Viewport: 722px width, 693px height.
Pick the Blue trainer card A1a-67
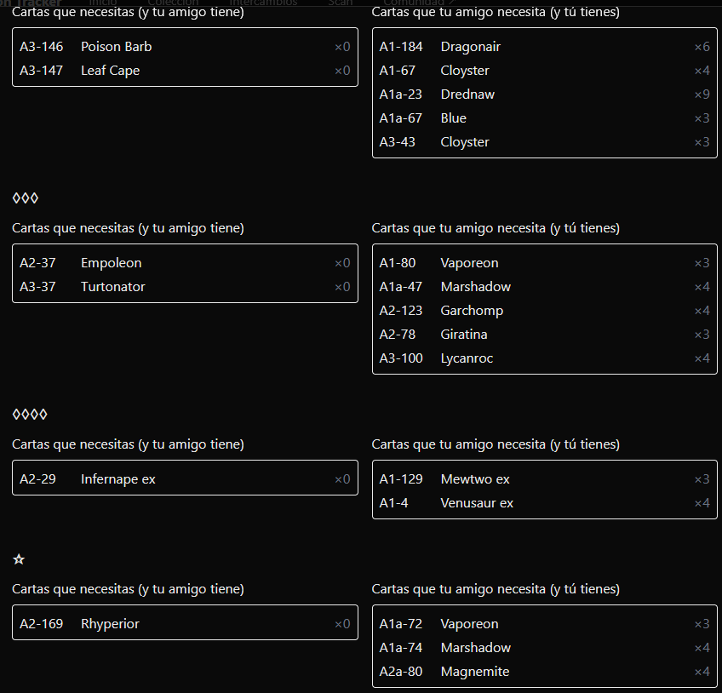pos(544,118)
